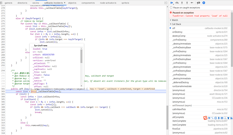Step into next function call

pyautogui.click(x=182, y=3)
